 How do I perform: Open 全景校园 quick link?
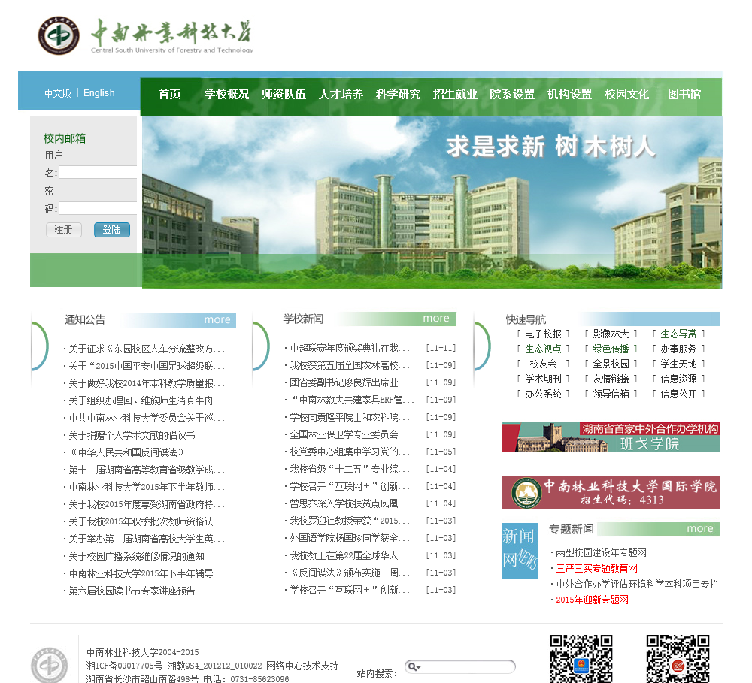pyautogui.click(x=611, y=364)
